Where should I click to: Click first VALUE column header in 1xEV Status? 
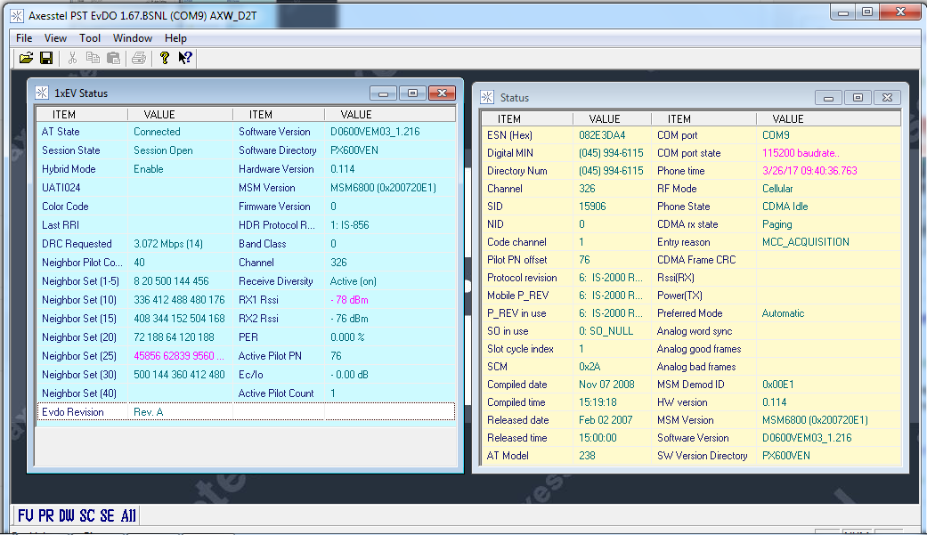click(x=180, y=114)
